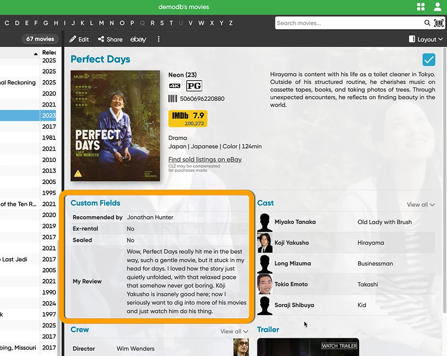Screen dimensions: 447x356
Task: Click the IMDb 7.9 rating badge
Action: 188,118
